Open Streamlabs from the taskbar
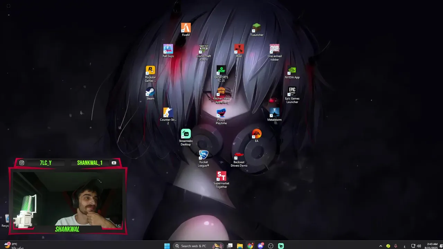 (x=281, y=246)
